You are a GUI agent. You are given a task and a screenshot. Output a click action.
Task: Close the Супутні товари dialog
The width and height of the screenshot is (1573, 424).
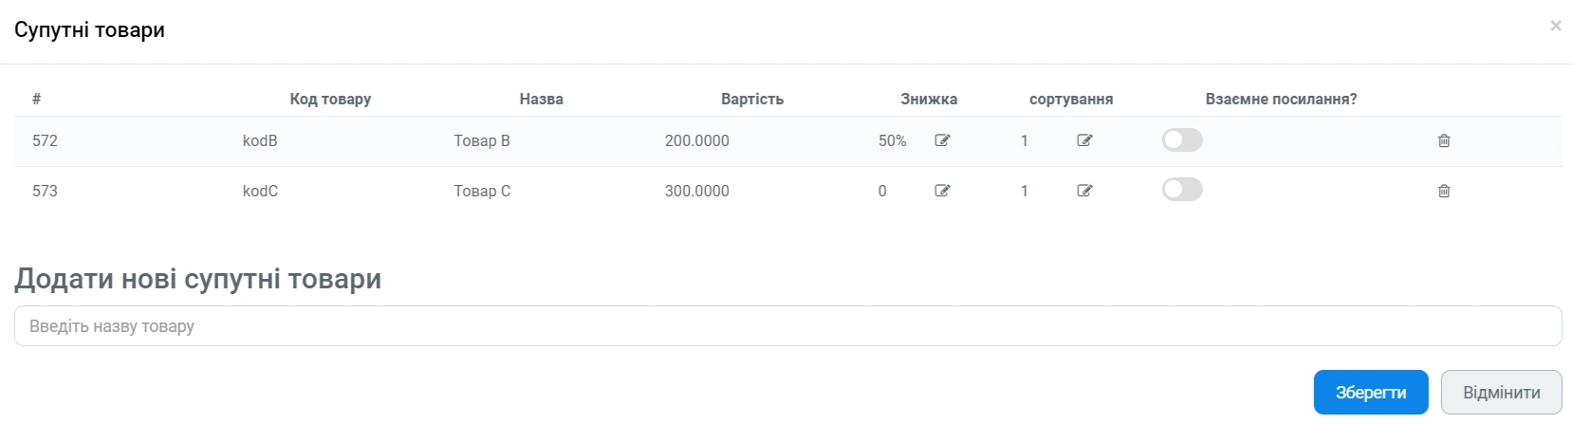coord(1556,26)
